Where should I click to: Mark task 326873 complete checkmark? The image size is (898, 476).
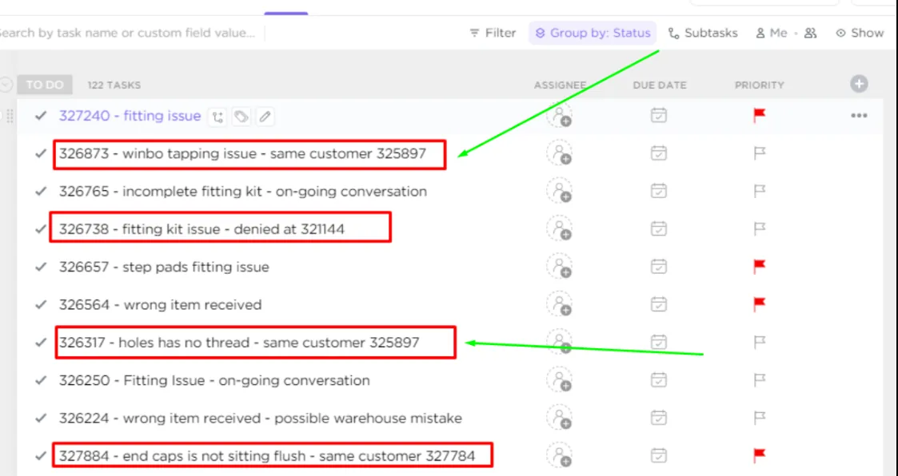40,153
